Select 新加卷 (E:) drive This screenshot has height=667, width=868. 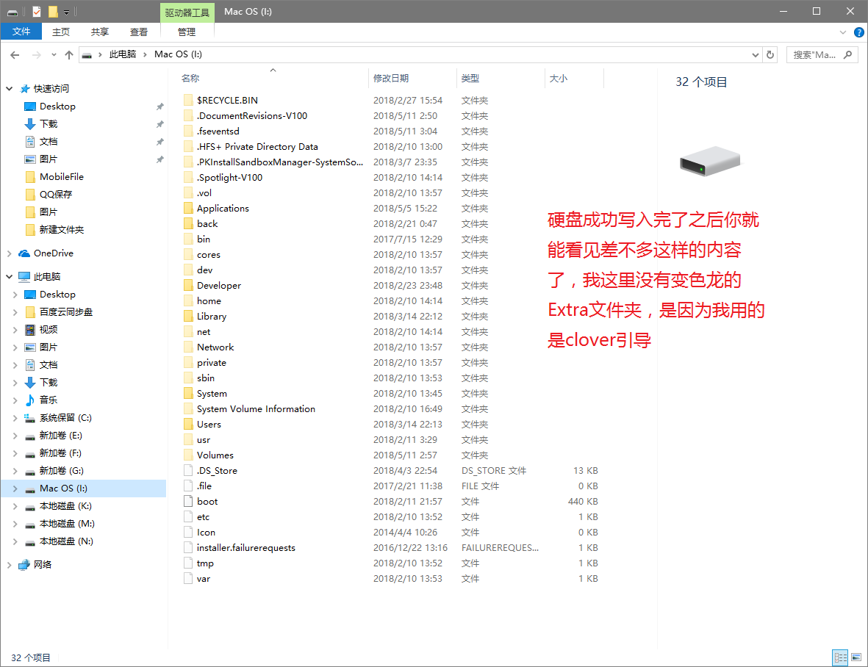coord(60,436)
